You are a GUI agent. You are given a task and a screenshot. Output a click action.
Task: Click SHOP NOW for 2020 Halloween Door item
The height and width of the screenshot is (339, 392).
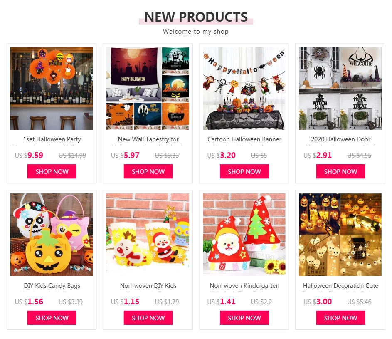coord(340,171)
